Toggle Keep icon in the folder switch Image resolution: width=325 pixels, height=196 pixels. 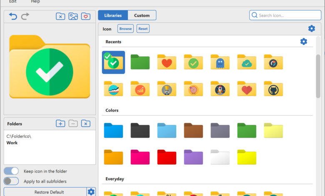[11, 171]
